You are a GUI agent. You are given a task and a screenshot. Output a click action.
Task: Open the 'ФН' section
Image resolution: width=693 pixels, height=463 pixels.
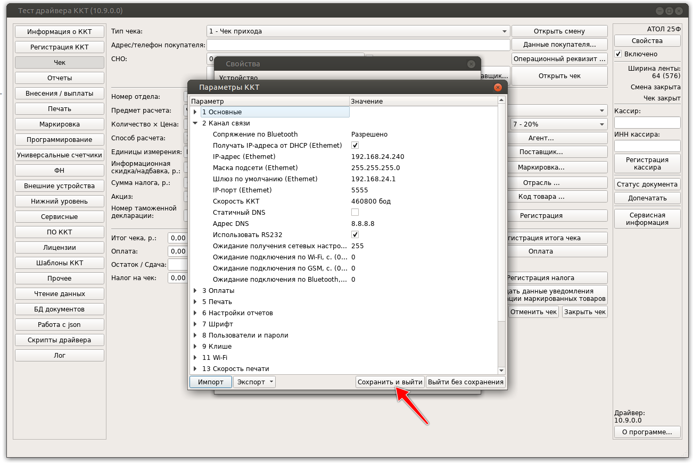pos(60,170)
